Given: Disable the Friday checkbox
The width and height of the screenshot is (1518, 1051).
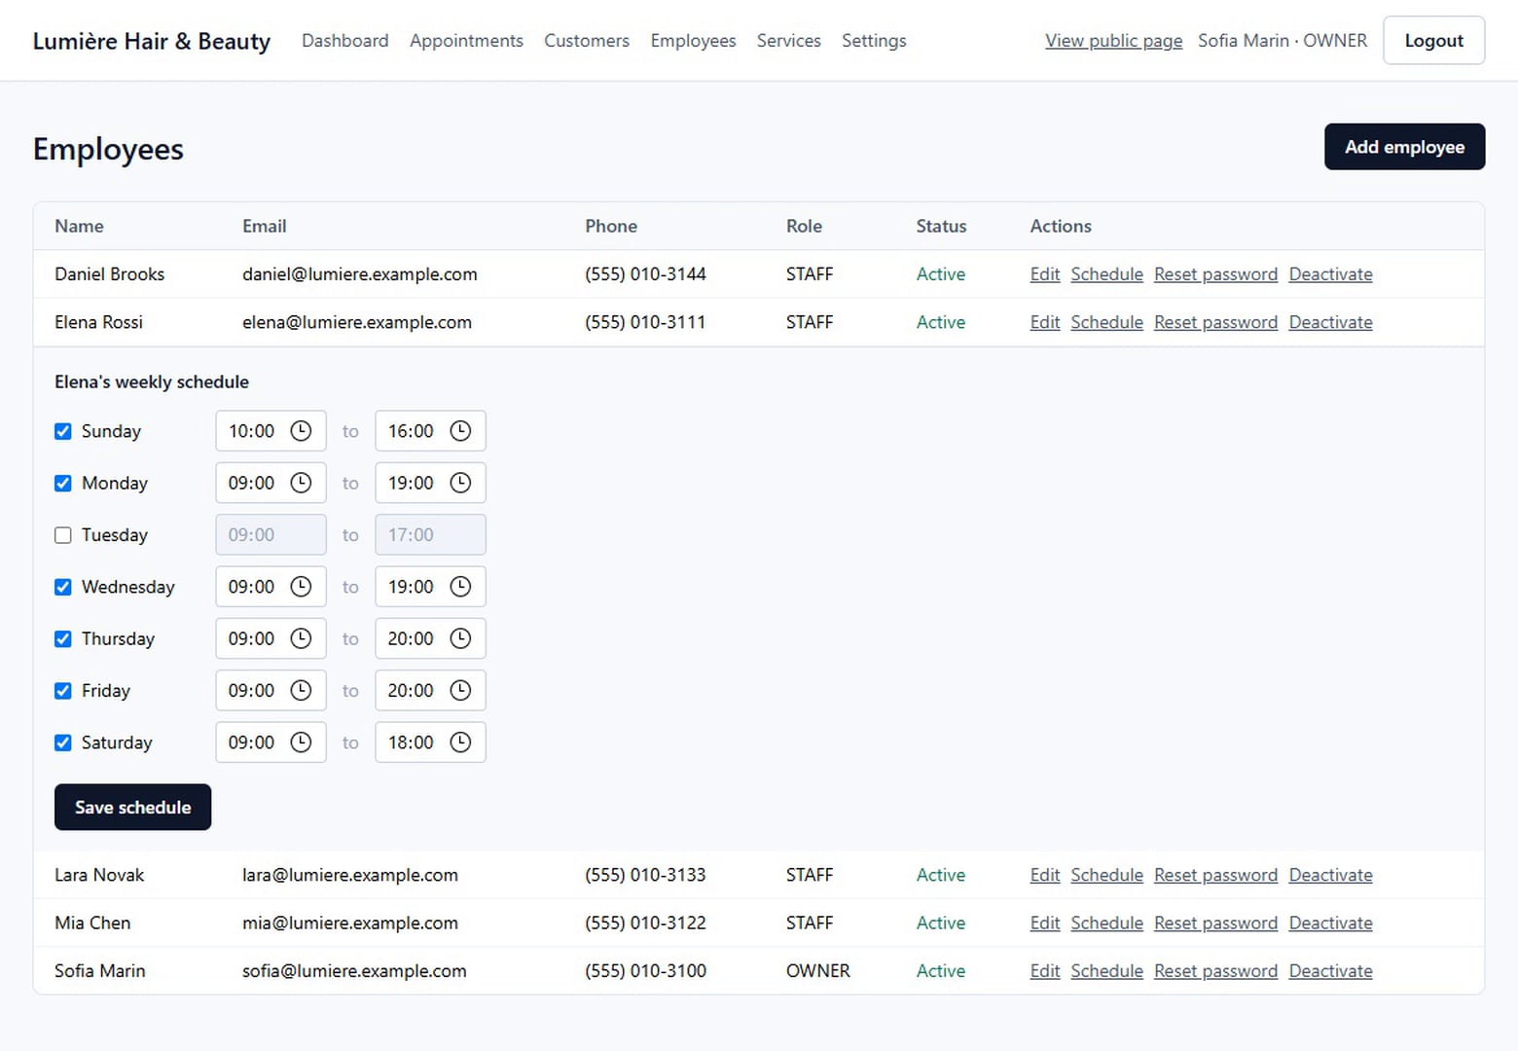Looking at the screenshot, I should click(x=63, y=691).
